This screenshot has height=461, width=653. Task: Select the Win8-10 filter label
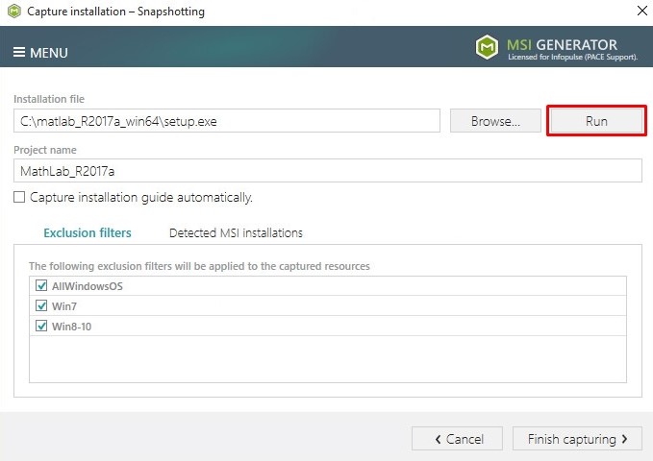(71, 327)
